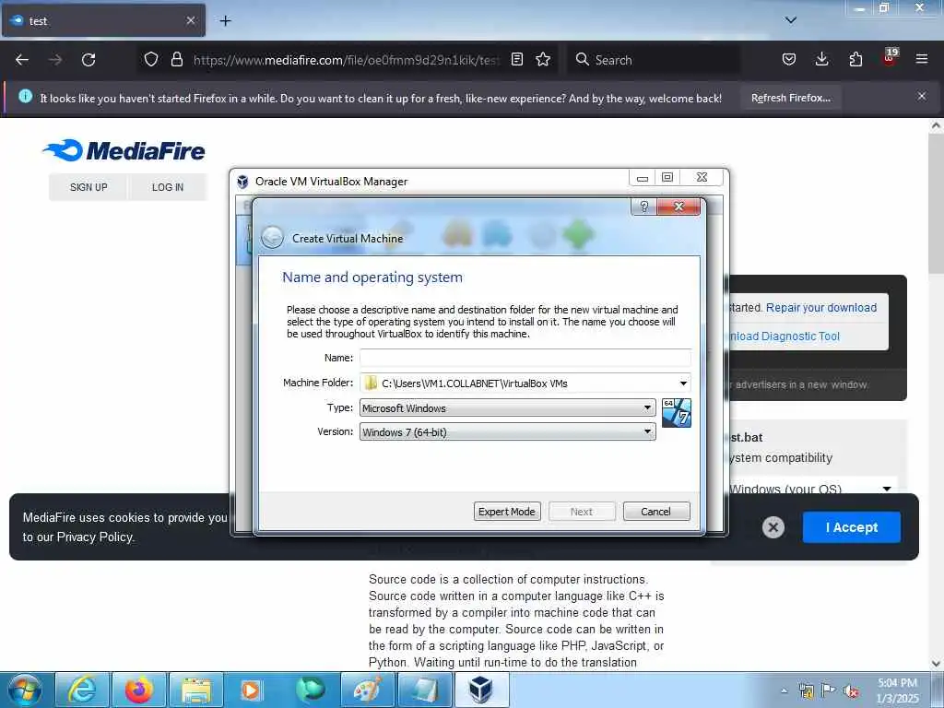This screenshot has width=944, height=708.
Task: Switch to the 'test' browser tab
Action: click(103, 20)
